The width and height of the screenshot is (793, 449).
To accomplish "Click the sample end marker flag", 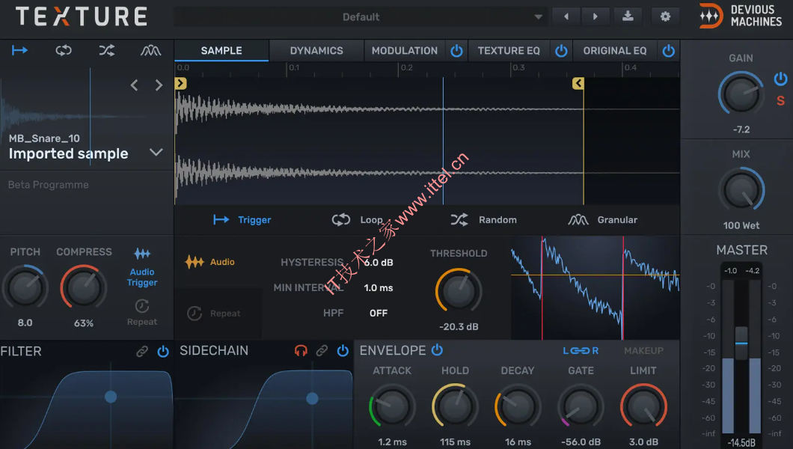I will (578, 83).
